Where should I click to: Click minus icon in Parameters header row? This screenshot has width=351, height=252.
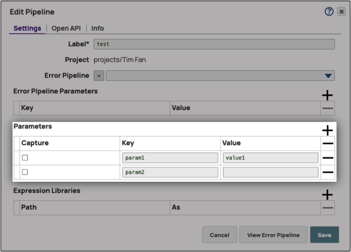(328, 144)
